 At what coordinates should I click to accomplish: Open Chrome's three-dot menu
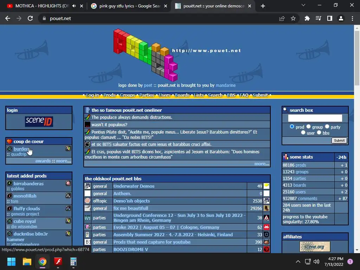pos(352,18)
